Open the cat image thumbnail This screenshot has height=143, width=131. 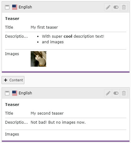tap(38, 59)
